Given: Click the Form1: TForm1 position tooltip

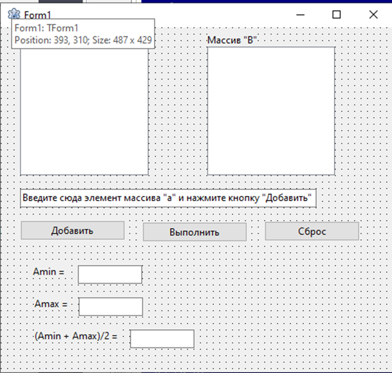Looking at the screenshot, I should 83,34.
